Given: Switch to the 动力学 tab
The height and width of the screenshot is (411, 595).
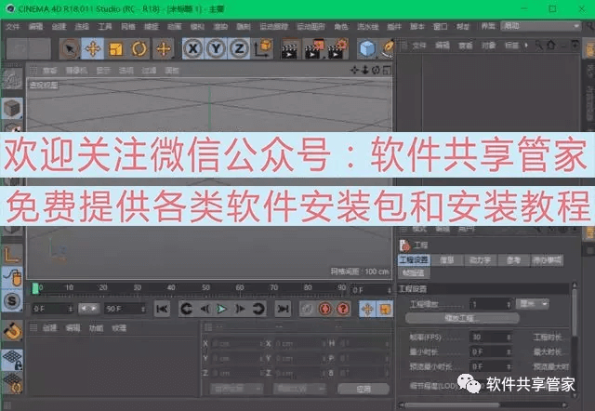Looking at the screenshot, I should click(480, 260).
